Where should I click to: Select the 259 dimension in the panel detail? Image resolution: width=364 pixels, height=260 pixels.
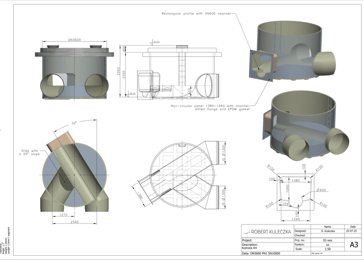(x=285, y=204)
